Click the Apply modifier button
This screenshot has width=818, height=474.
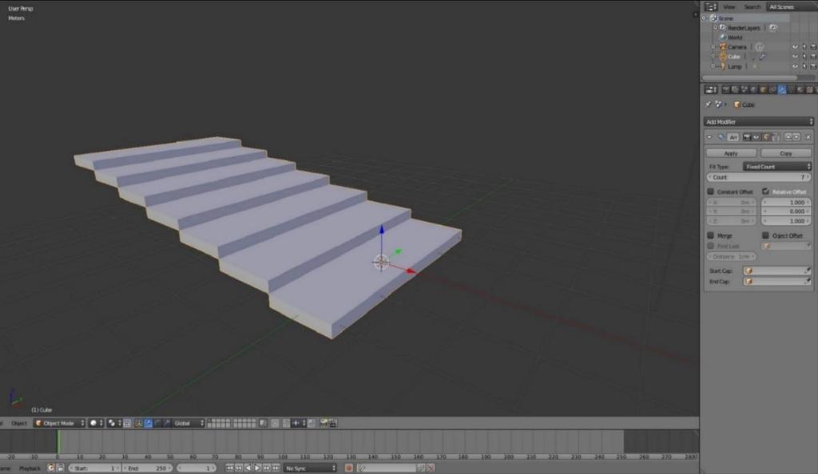pos(731,153)
